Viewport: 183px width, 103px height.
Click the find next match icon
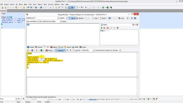click(71, 50)
